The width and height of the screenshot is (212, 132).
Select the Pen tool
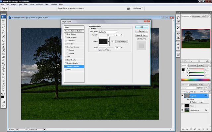pyautogui.click(x=3, y=67)
